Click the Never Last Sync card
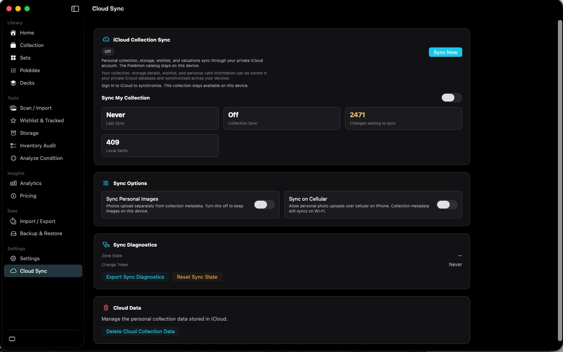The width and height of the screenshot is (563, 352). (160, 118)
